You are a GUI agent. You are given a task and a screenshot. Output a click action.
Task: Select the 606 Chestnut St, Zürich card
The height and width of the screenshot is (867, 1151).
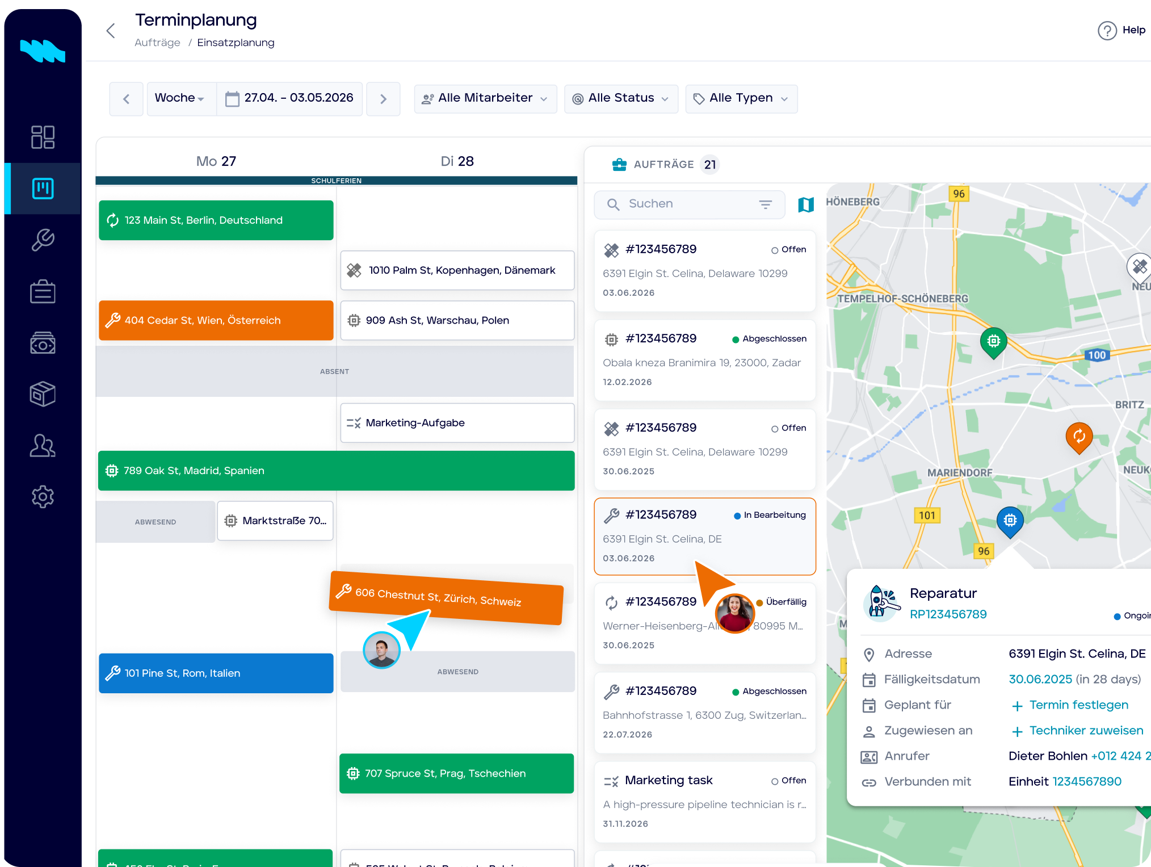pyautogui.click(x=446, y=598)
